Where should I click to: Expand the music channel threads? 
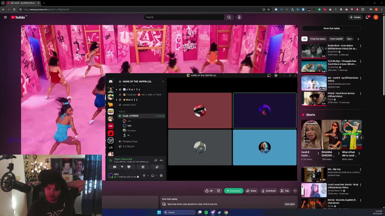click(117, 100)
